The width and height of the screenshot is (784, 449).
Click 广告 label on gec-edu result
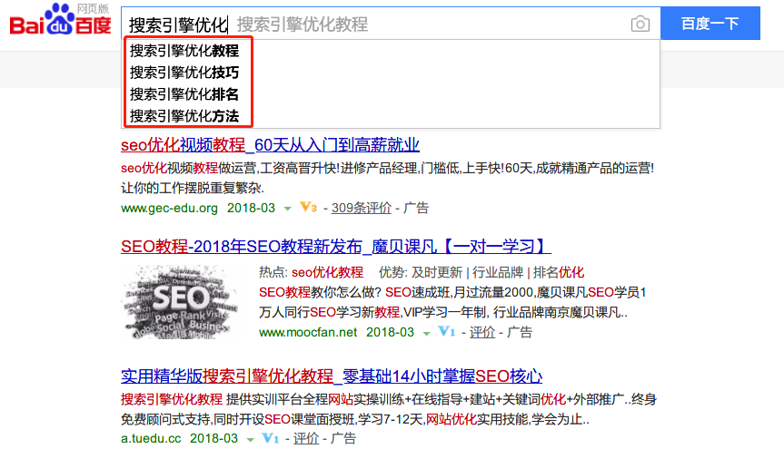pos(416,208)
